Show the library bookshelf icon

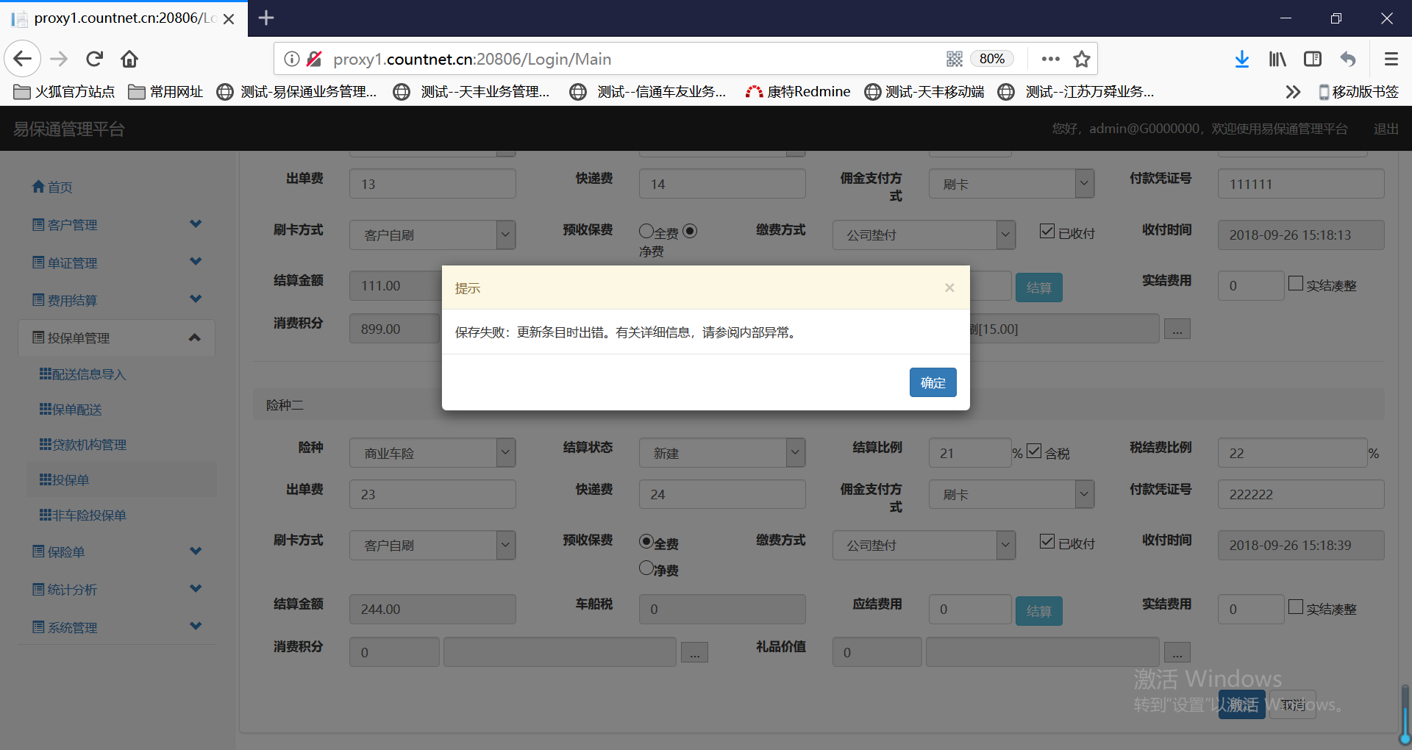tap(1277, 59)
